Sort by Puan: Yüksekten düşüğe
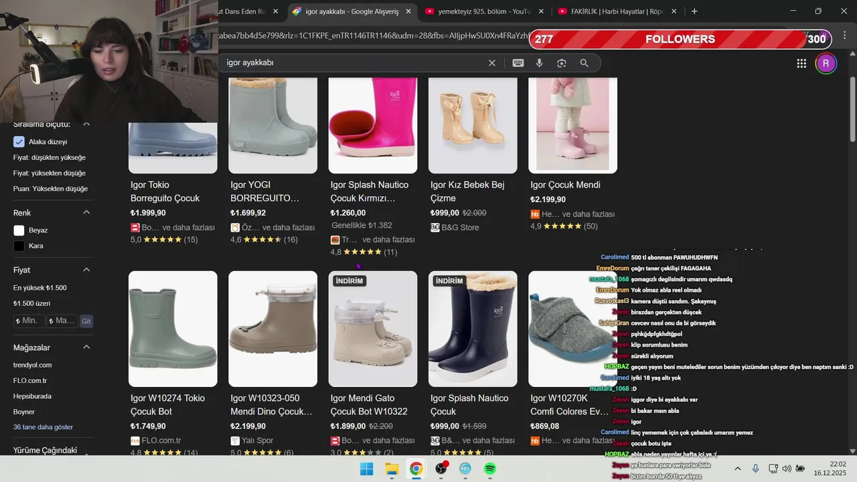 tap(50, 189)
